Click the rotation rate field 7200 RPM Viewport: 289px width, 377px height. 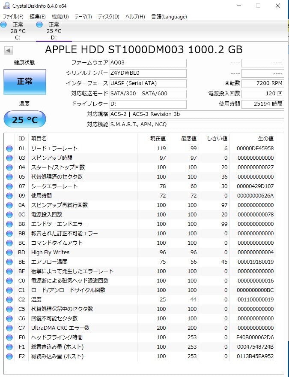point(262,84)
